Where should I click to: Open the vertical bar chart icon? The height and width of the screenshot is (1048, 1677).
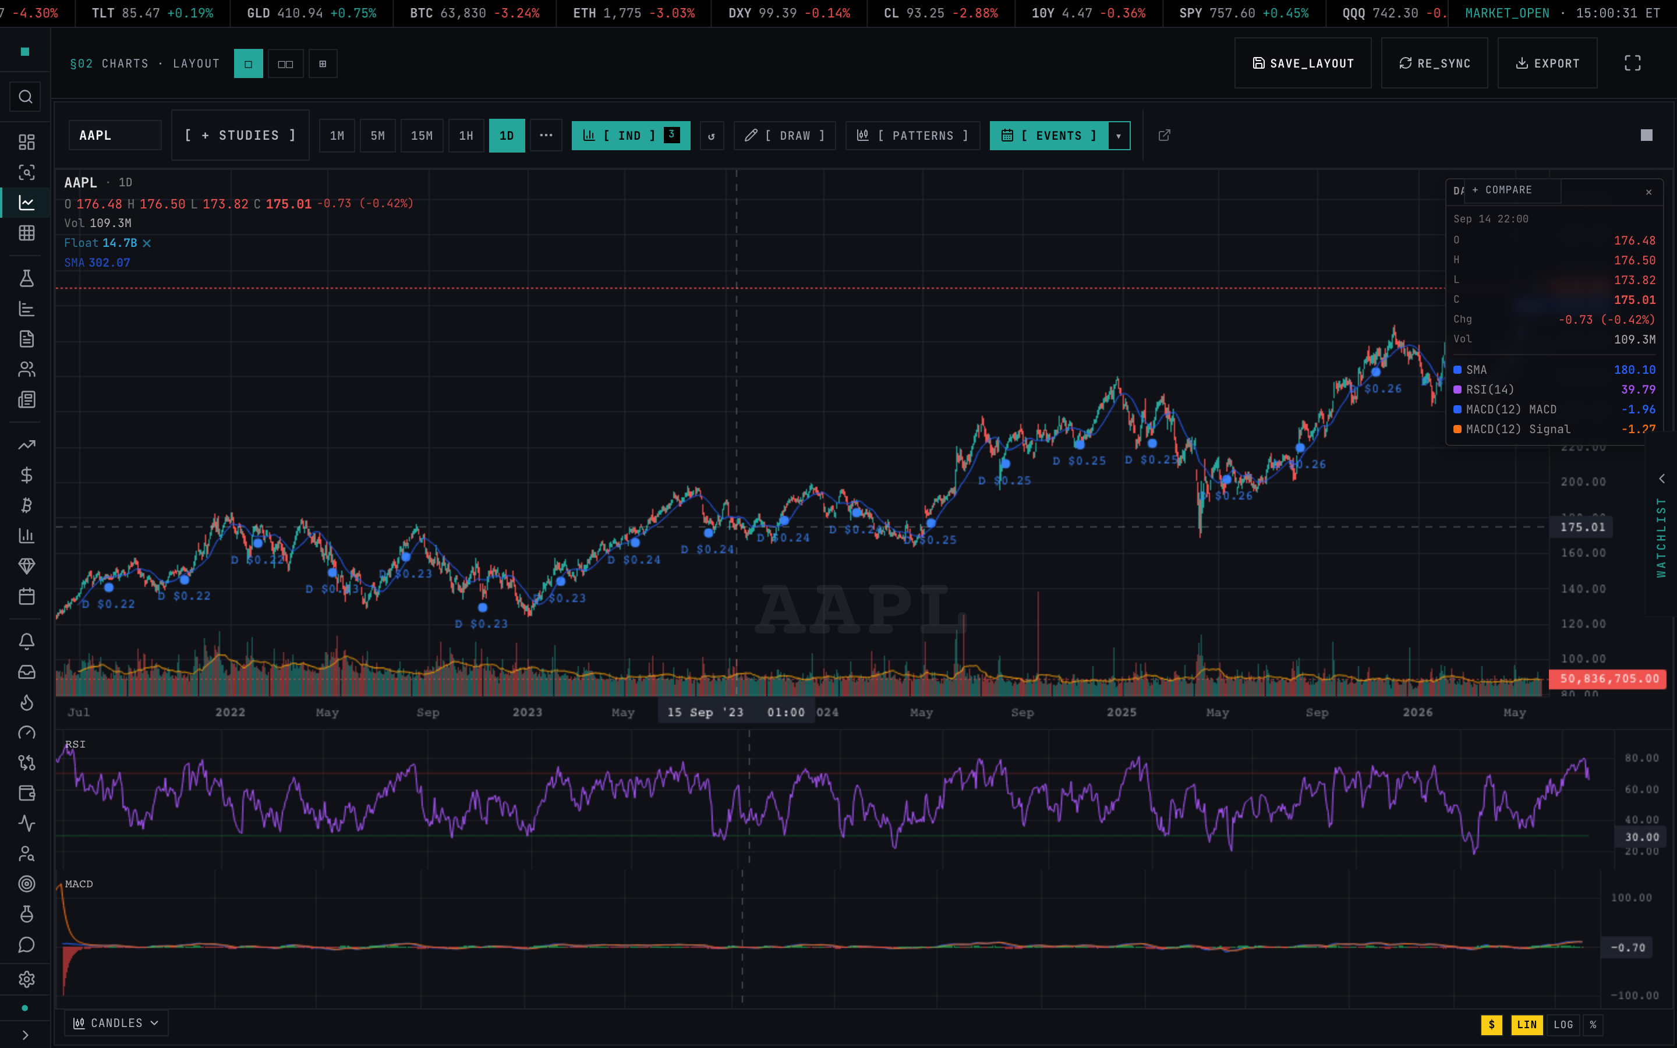coord(26,536)
